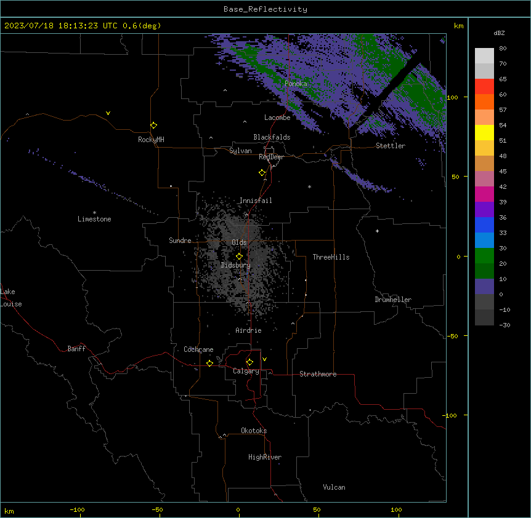Click the Airdrie city label
Image resolution: width=531 pixels, height=518 pixels.
pyautogui.click(x=249, y=330)
